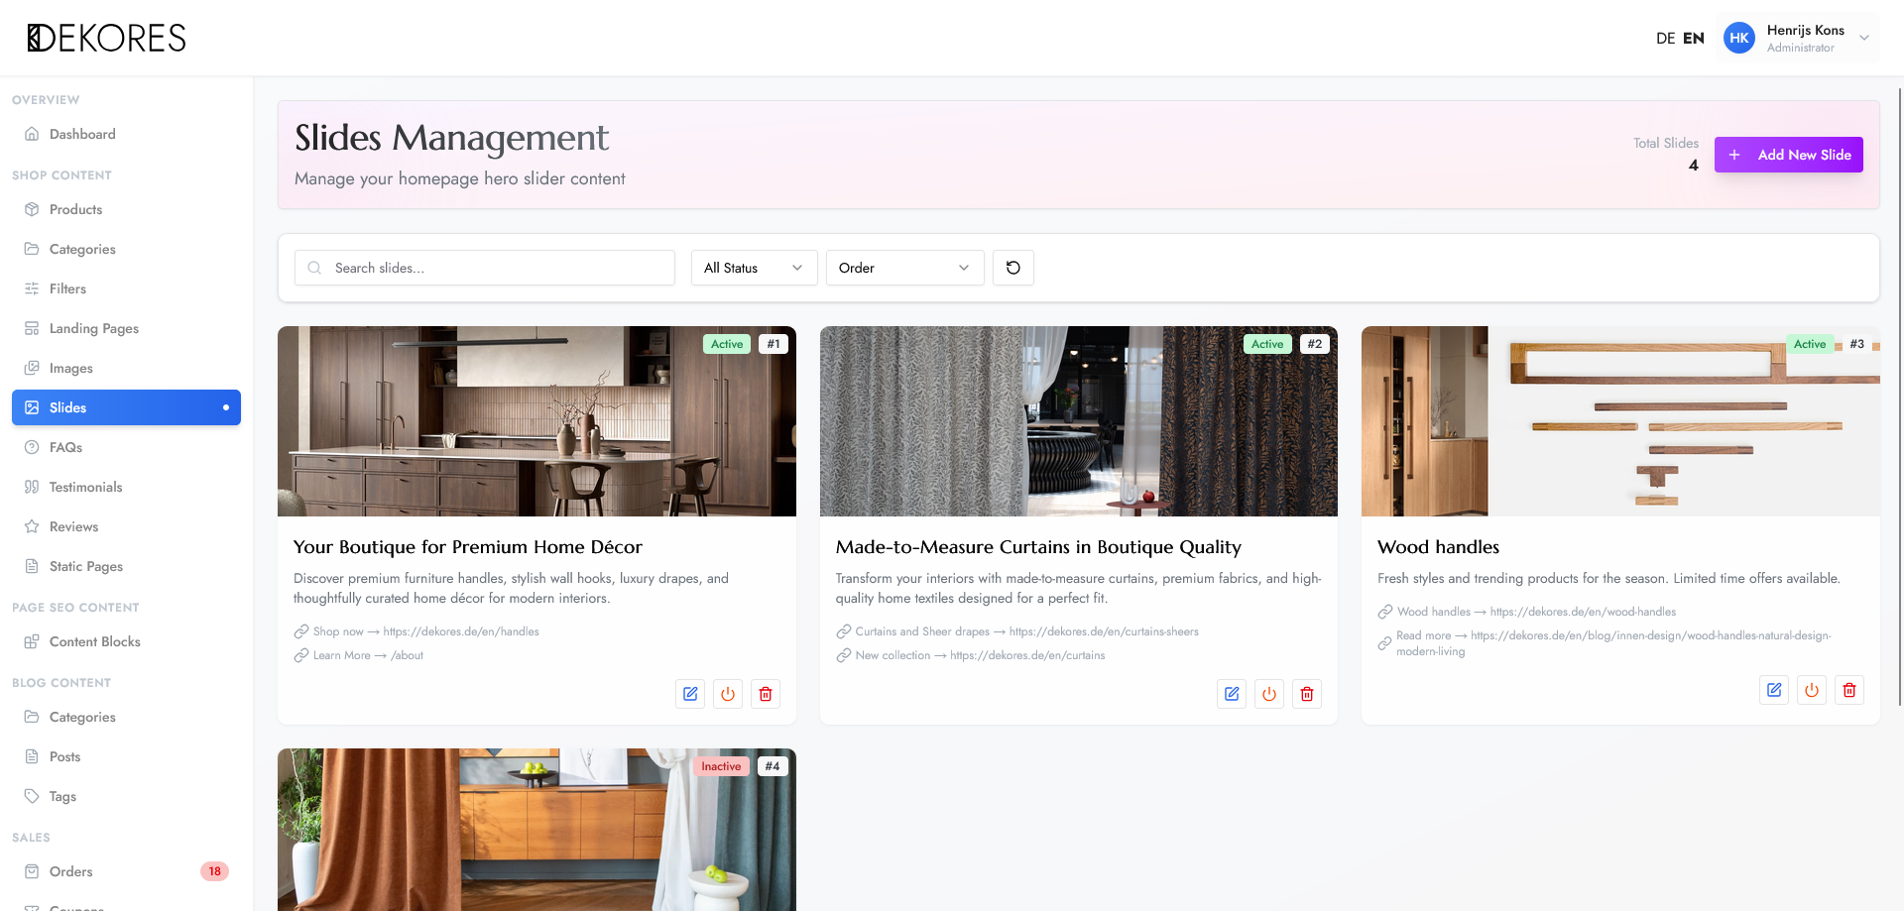This screenshot has height=911, width=1904.
Task: Click the Inactive badge on slide #4
Action: click(x=721, y=766)
